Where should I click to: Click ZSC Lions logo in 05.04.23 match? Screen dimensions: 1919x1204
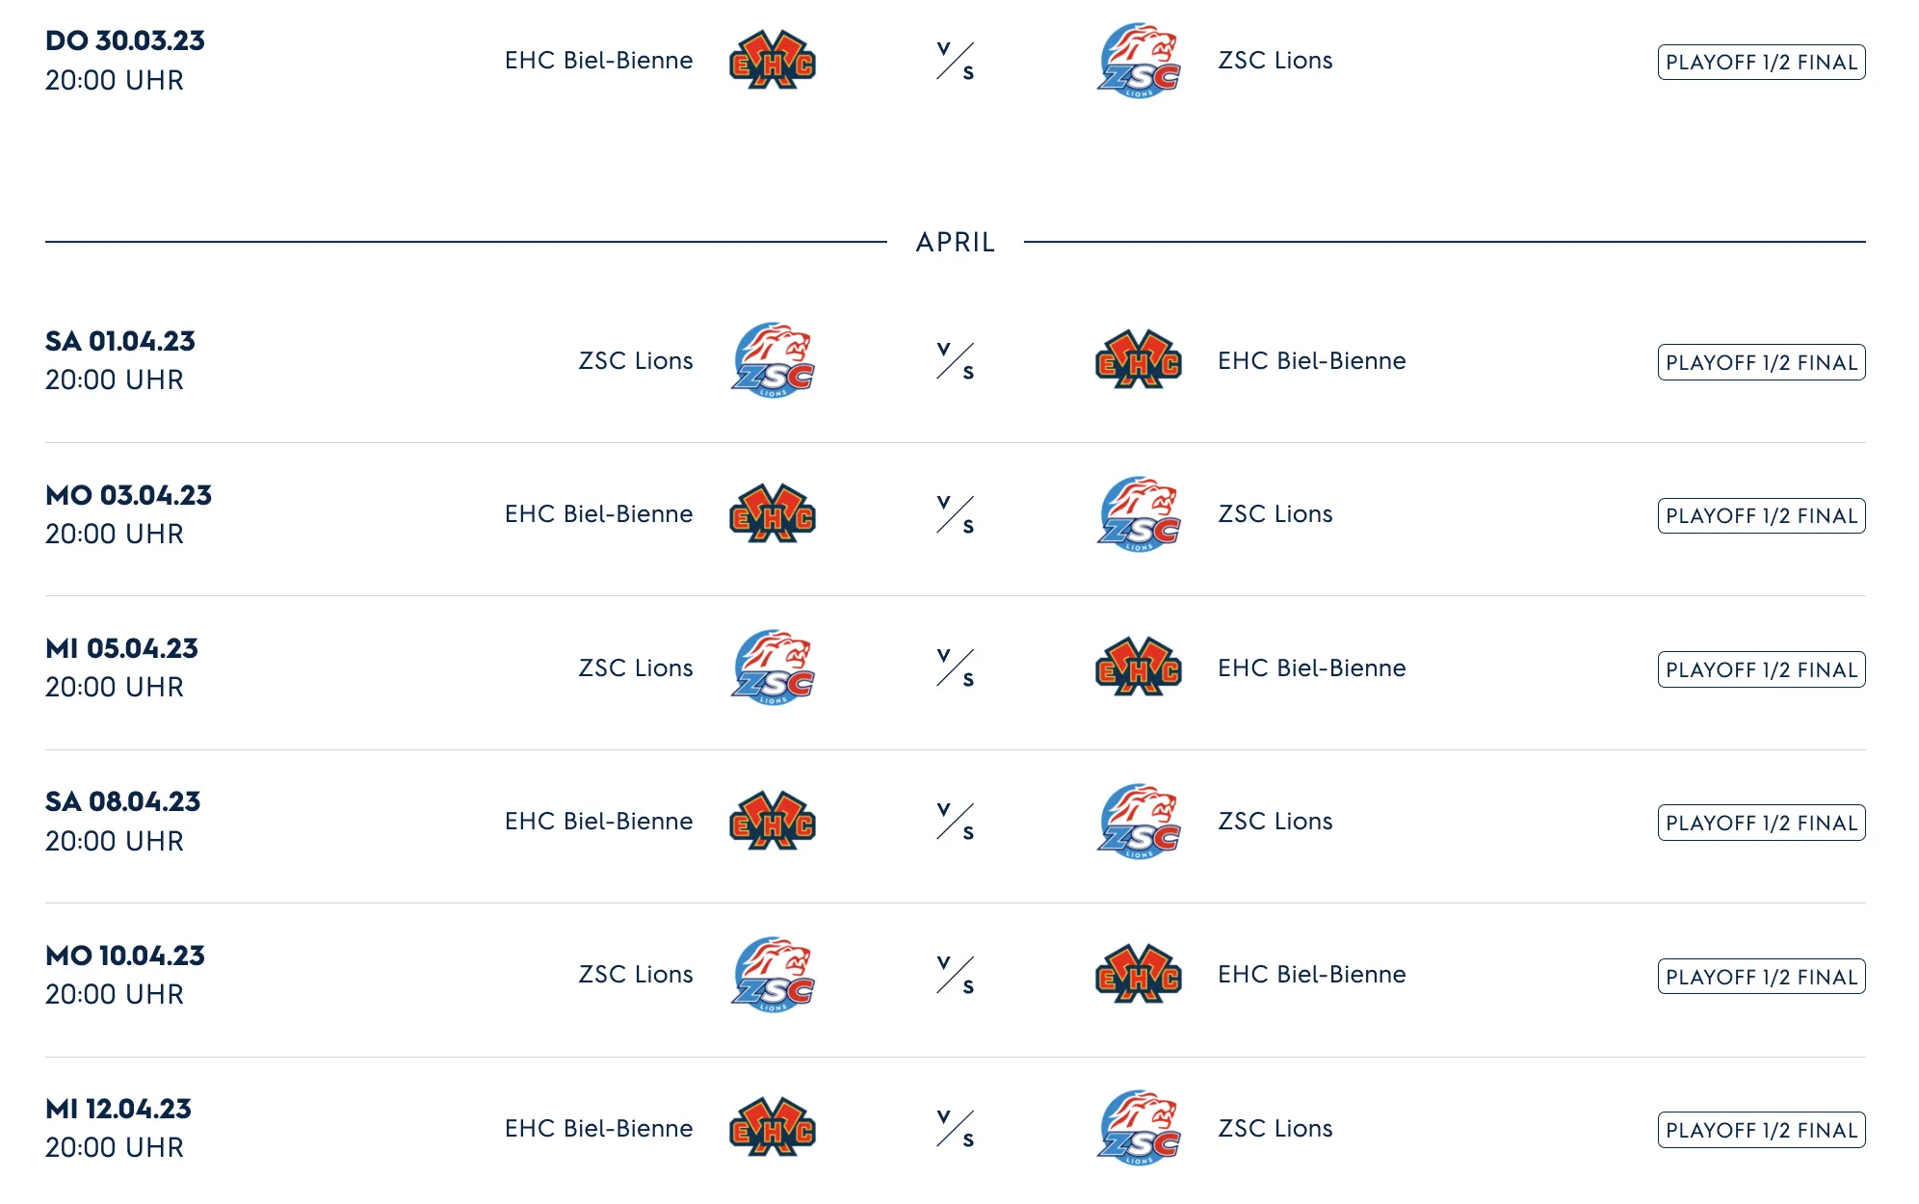(773, 667)
